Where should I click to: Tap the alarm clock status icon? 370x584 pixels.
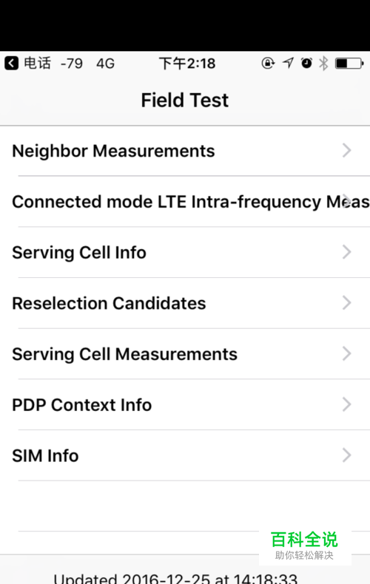[x=306, y=63]
